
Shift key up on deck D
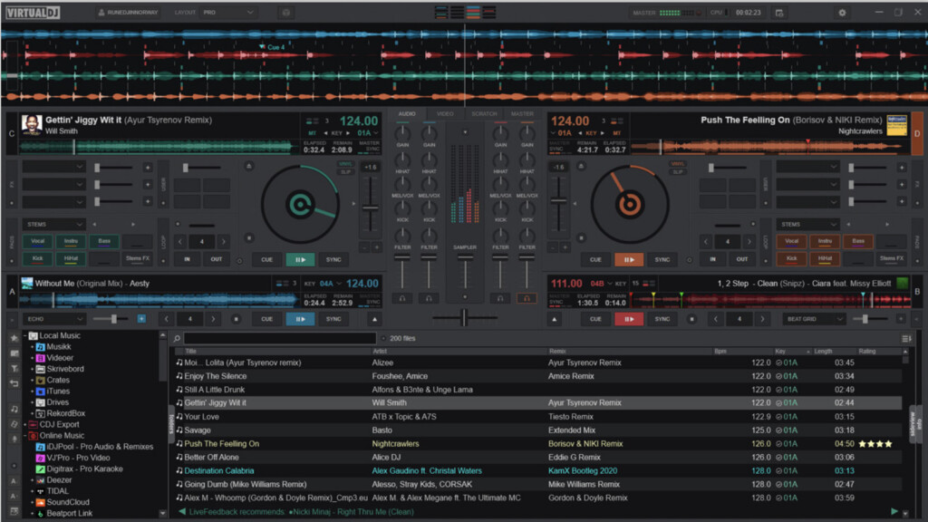pyautogui.click(x=603, y=133)
